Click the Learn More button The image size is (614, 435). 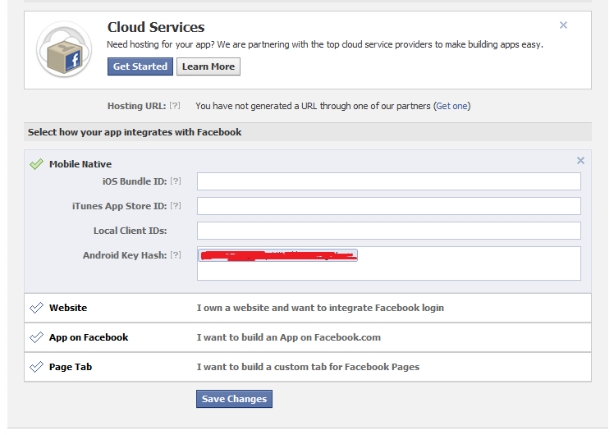pyautogui.click(x=208, y=66)
